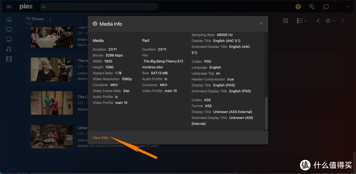Open the TV Shows more options menu
This screenshot has width=356, height=174.
[x=50, y=21]
